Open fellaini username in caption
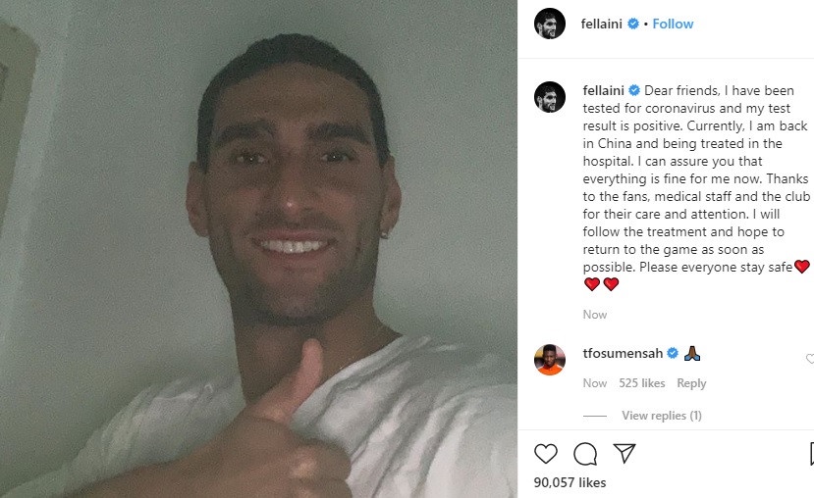Image resolution: width=814 pixels, height=498 pixels. click(x=603, y=91)
